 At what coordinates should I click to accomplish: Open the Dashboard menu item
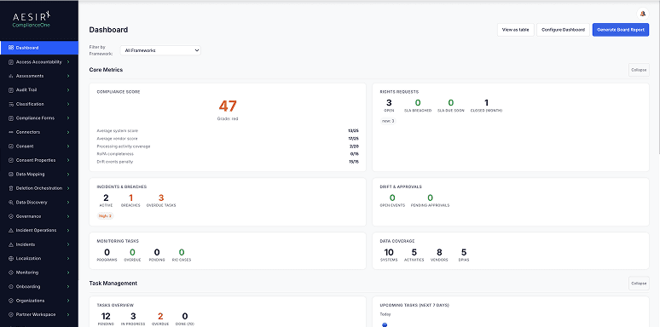click(x=39, y=48)
